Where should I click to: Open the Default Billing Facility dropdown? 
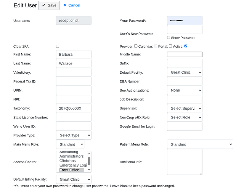[x=74, y=180]
